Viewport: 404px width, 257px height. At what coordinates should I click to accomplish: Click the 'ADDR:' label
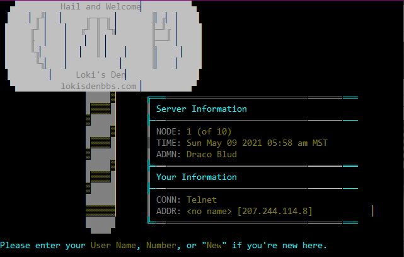point(168,211)
